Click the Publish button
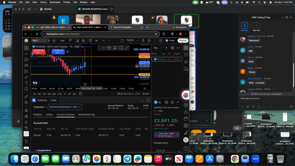 tap(183, 41)
